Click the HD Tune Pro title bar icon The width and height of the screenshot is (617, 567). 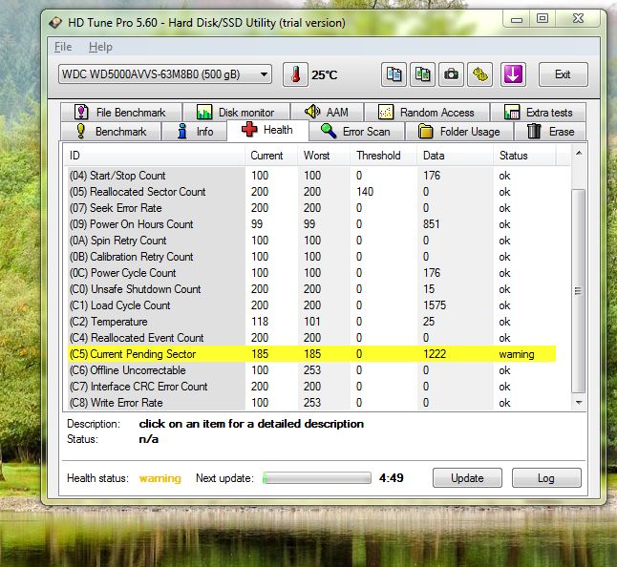coord(55,22)
